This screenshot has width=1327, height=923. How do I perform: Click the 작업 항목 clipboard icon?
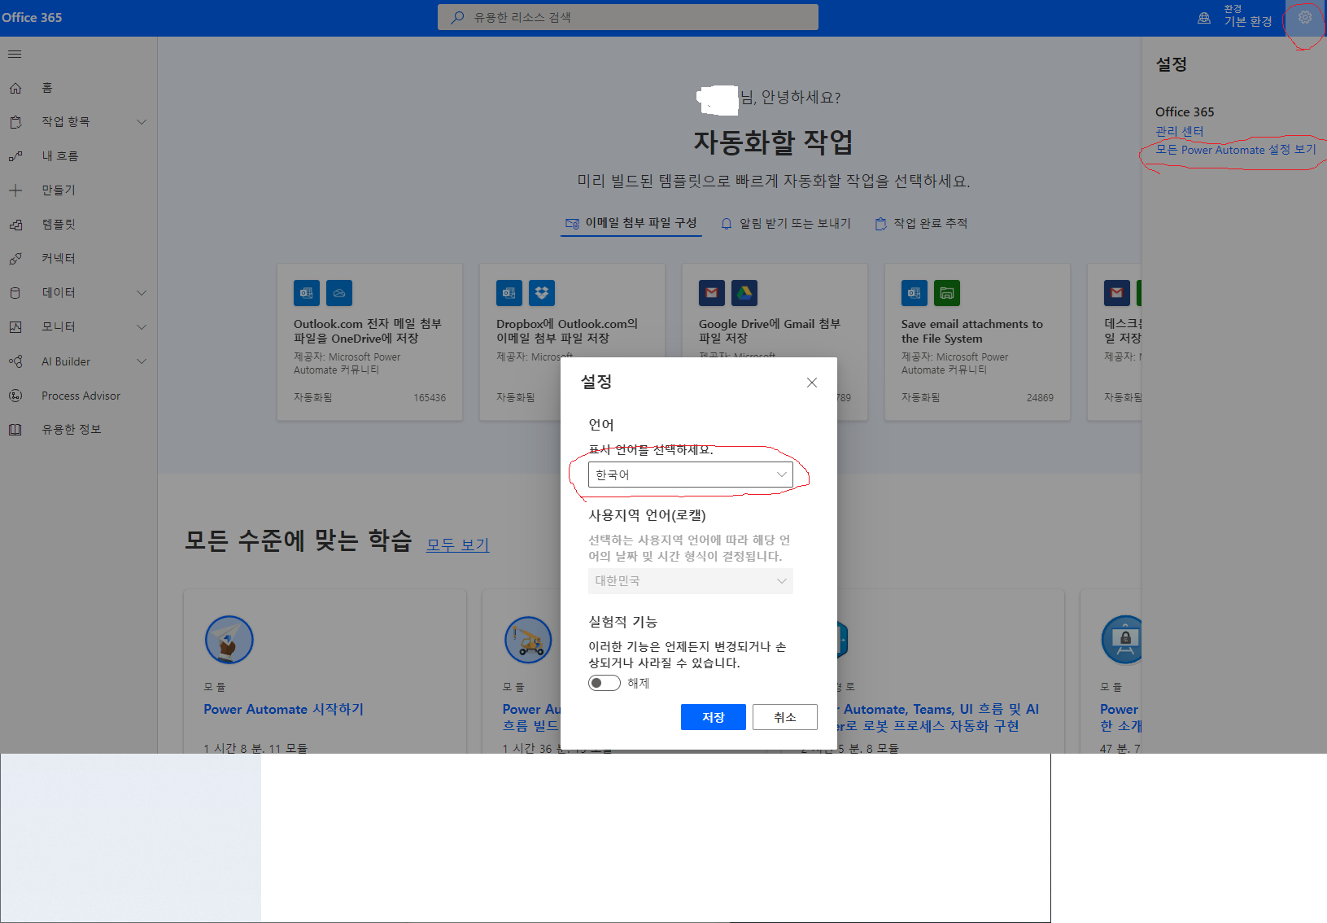15,122
